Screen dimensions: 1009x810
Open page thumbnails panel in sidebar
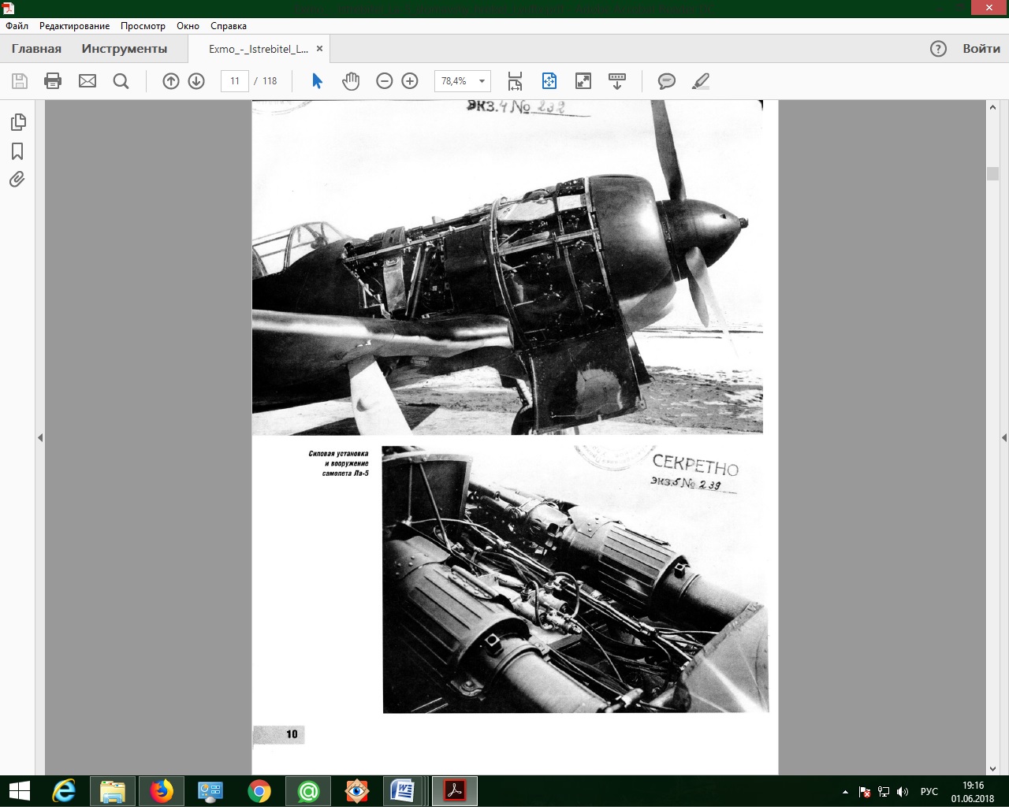click(x=17, y=122)
